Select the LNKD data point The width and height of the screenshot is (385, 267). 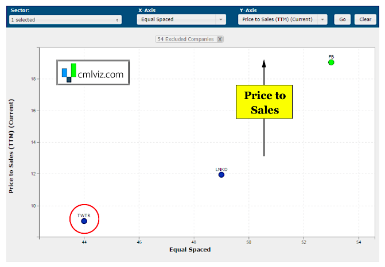point(221,175)
